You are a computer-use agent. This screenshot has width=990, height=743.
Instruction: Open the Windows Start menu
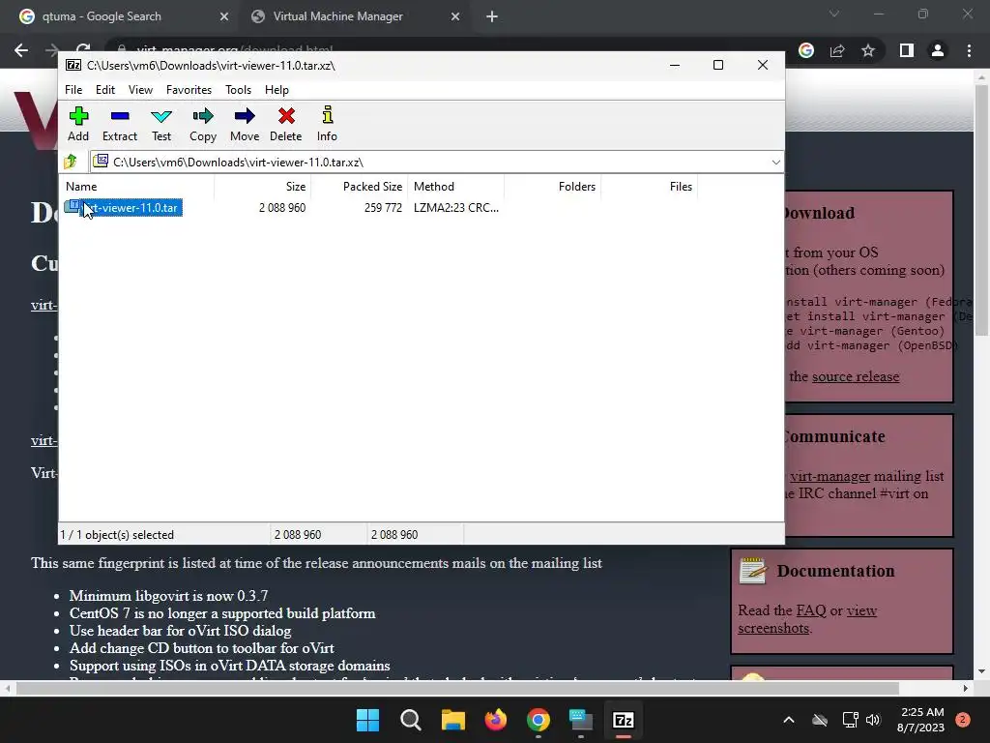(367, 720)
